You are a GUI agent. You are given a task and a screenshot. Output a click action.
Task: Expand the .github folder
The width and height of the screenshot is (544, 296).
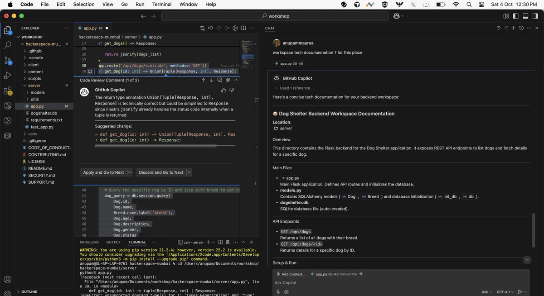pos(34,51)
